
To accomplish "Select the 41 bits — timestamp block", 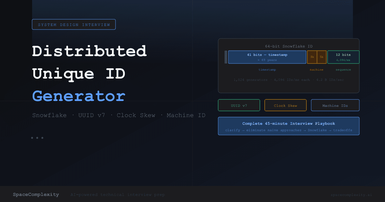I will 267,57.
